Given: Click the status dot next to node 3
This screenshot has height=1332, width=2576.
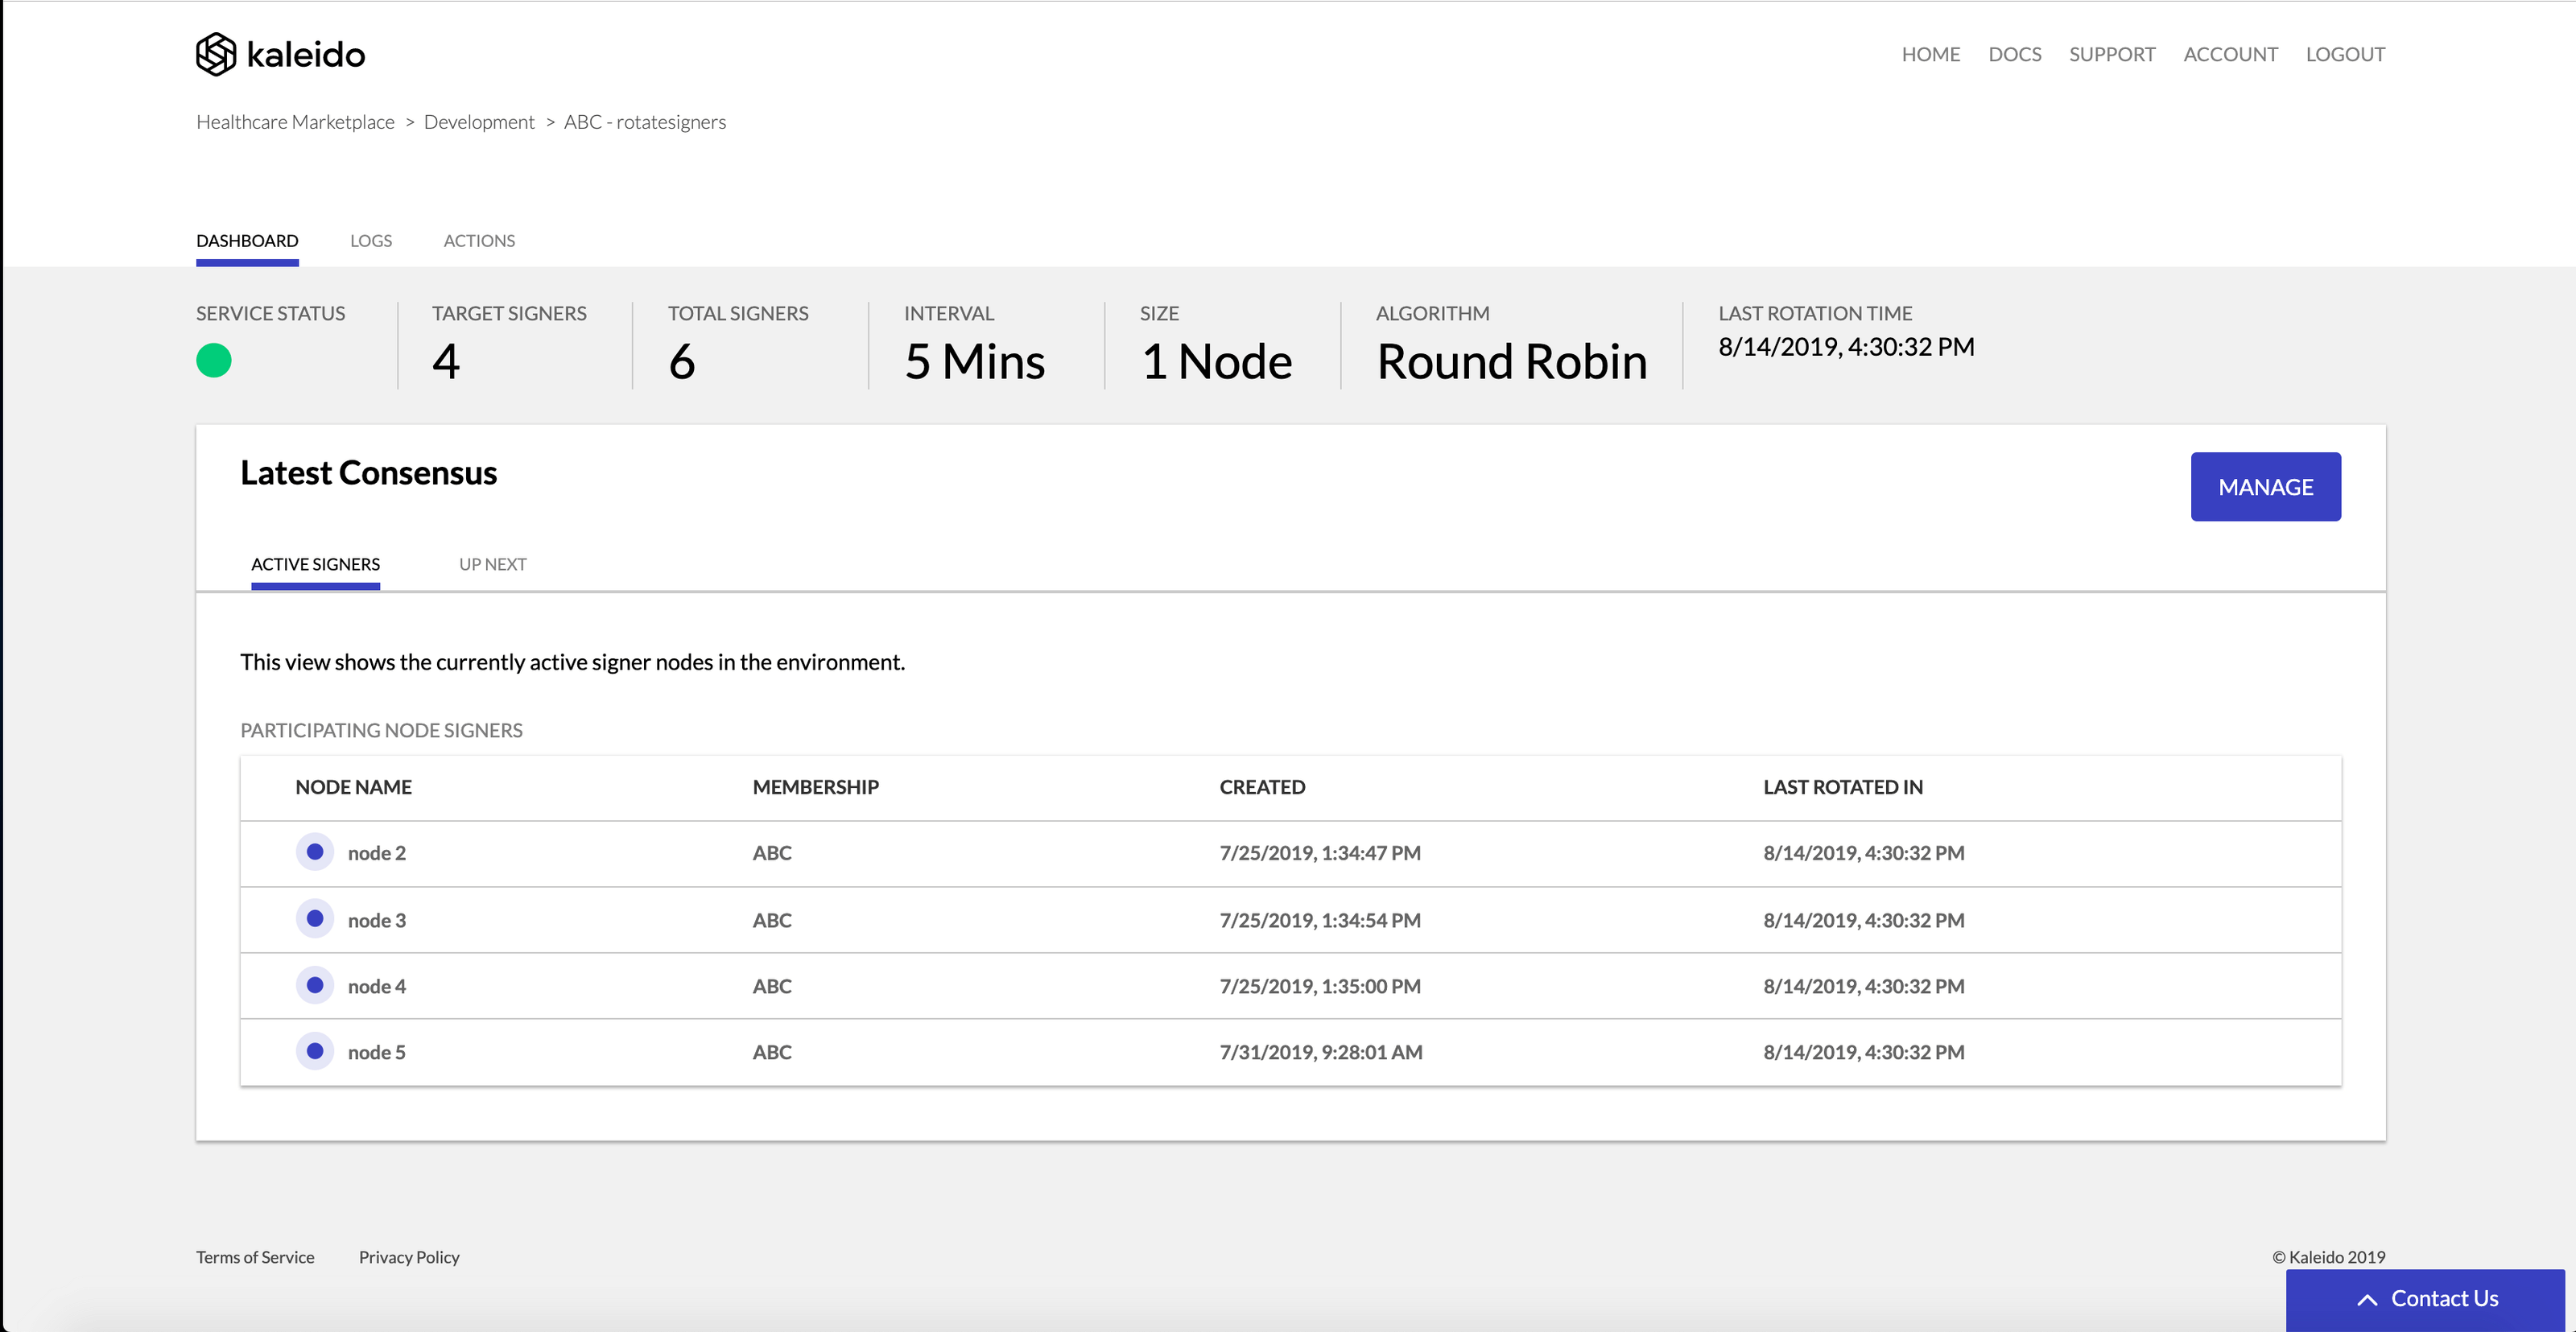Looking at the screenshot, I should tap(315, 919).
